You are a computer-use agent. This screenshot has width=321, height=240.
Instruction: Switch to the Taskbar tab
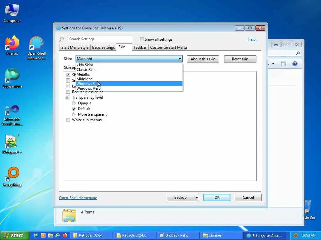(x=140, y=47)
